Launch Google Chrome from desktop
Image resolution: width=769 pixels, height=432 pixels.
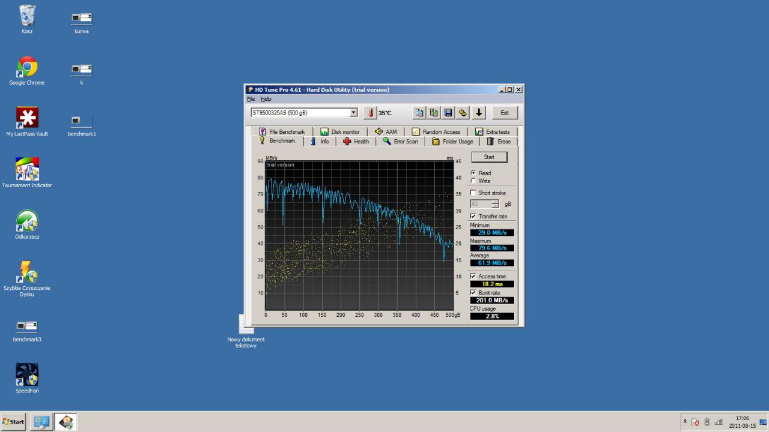[x=27, y=71]
